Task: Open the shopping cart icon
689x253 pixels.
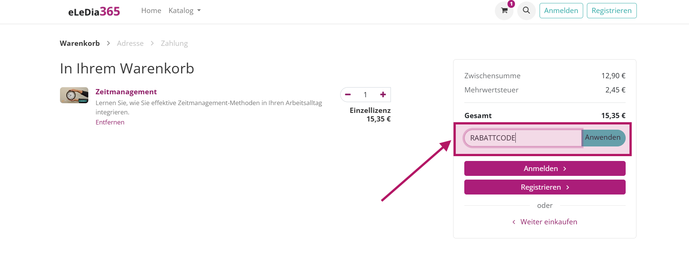Action: pyautogui.click(x=504, y=10)
